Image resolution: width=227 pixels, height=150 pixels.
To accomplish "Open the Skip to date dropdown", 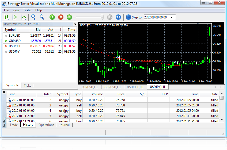I will pos(171,17).
